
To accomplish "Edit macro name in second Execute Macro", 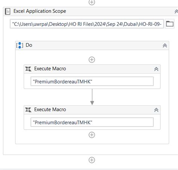I will (92, 122).
